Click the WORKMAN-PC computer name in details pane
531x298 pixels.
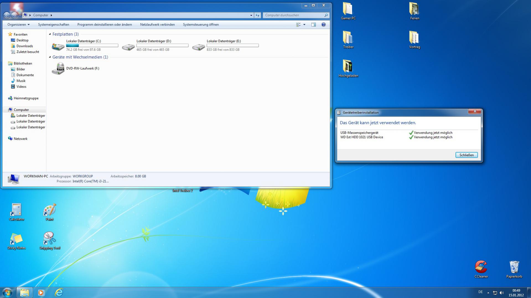36,176
